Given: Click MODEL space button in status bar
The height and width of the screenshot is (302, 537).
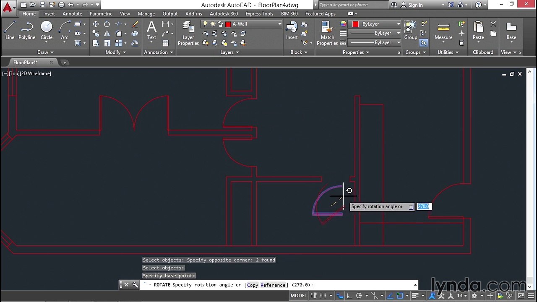Looking at the screenshot, I should tap(299, 296).
